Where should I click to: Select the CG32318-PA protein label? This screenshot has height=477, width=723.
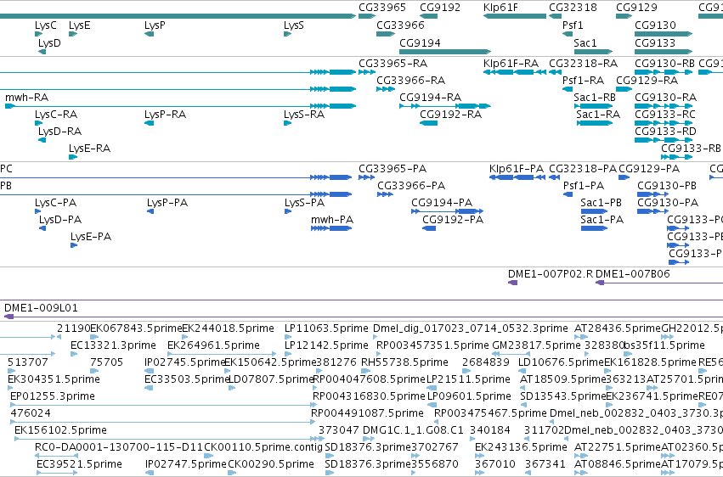[583, 169]
